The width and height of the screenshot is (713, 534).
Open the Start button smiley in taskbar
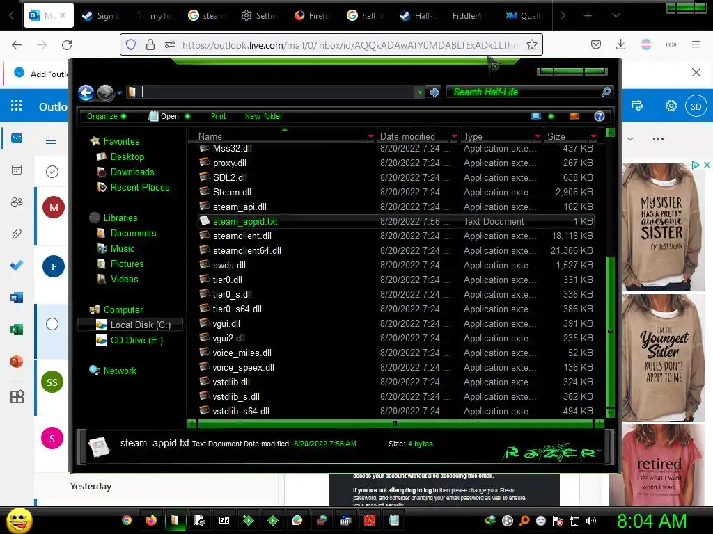(19, 520)
